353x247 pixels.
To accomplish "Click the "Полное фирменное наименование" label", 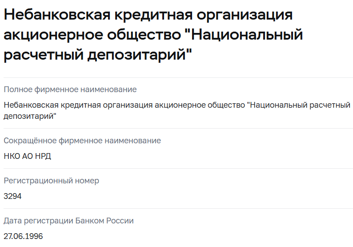I will point(70,89).
